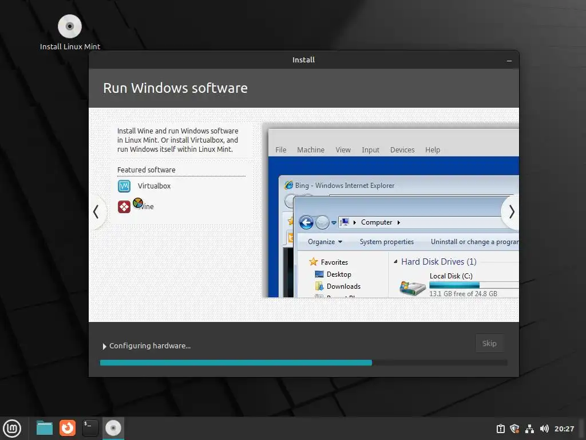Screen dimensions: 586x440
Task: Click the Virtualbox icon in Featured software
Action: 124,186
